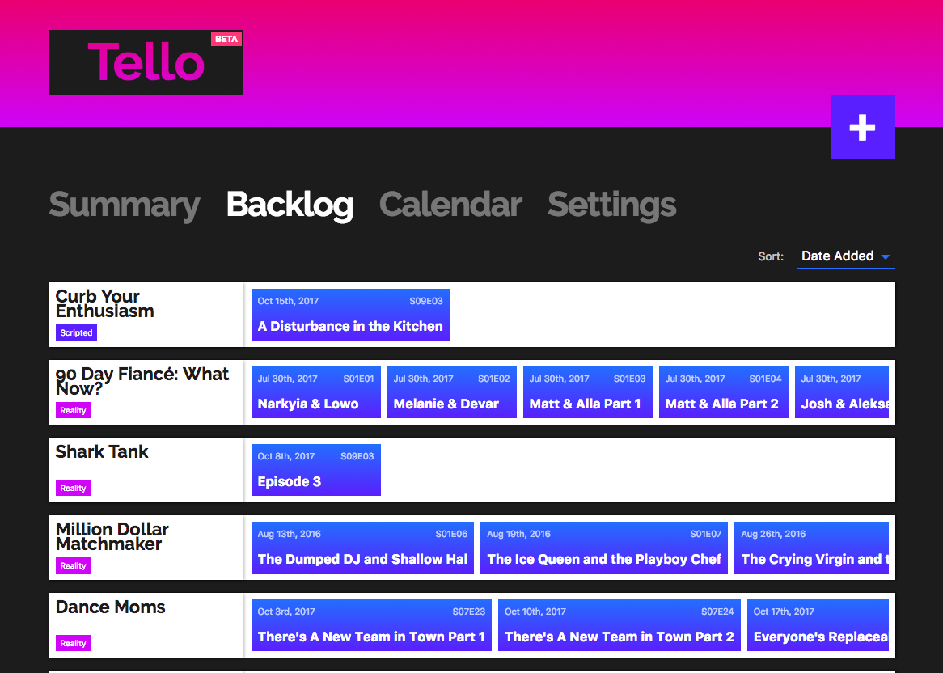Click the 'Narkyia & Lowo' episode card

(315, 392)
